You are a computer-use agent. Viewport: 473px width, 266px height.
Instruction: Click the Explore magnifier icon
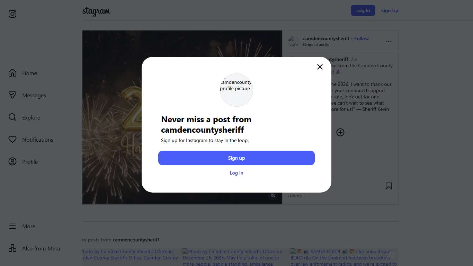[x=12, y=117]
